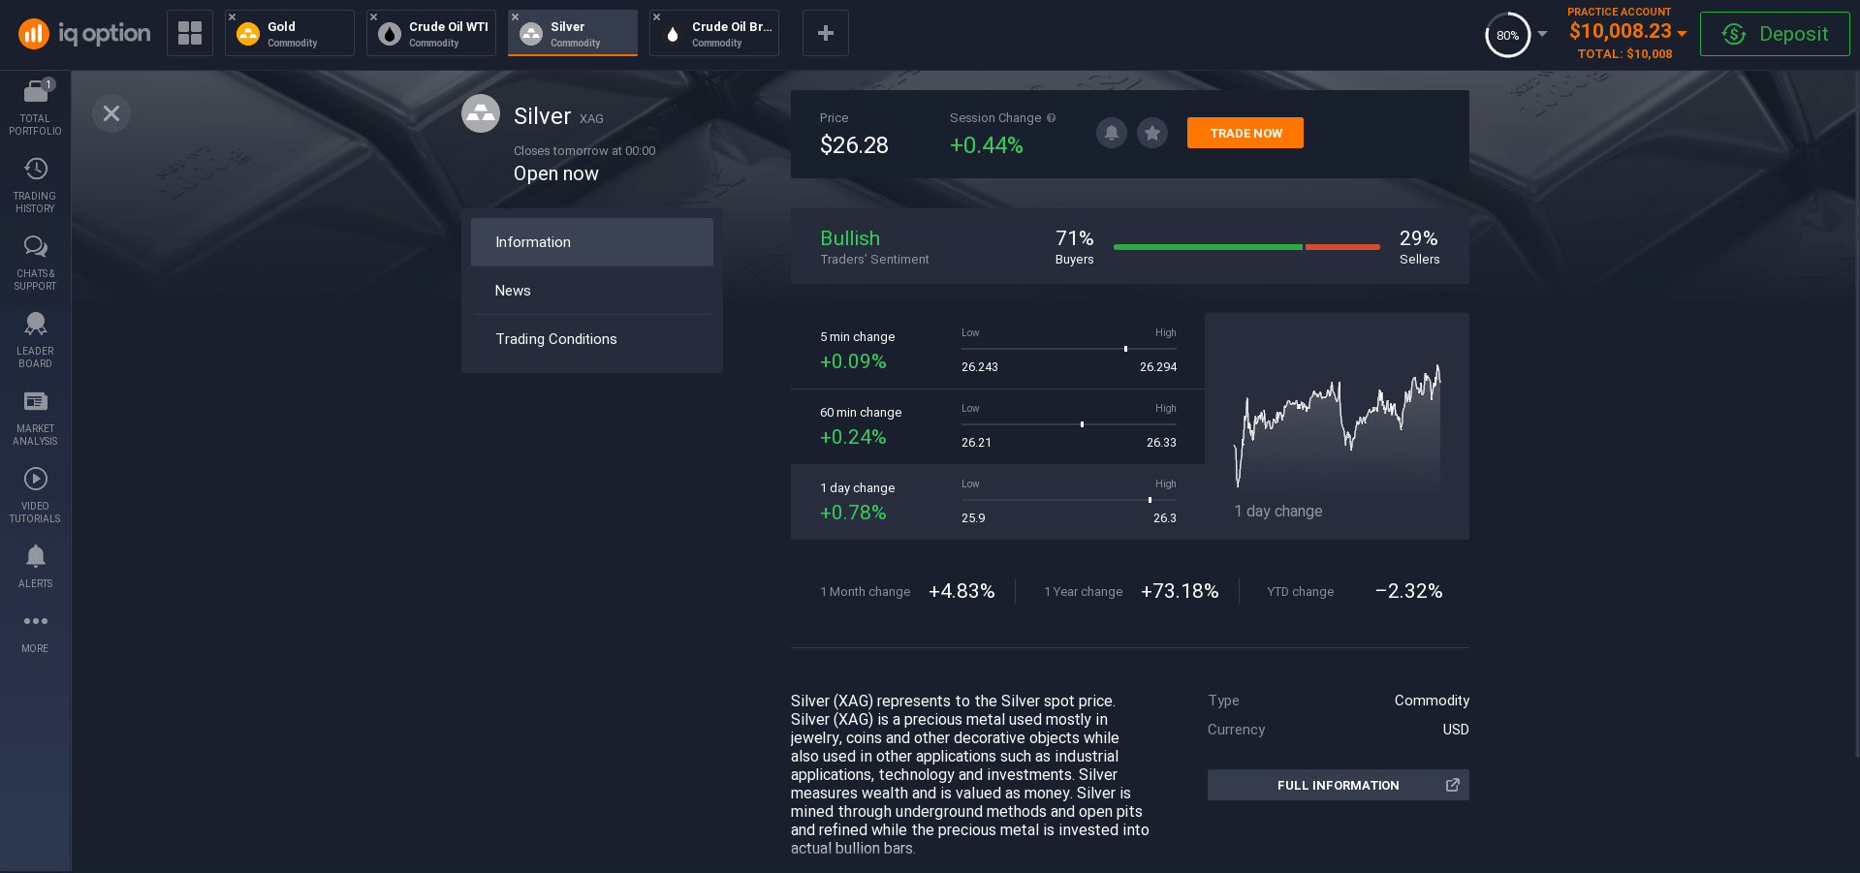This screenshot has height=873, width=1860.
Task: Open Chats & Support
Action: point(35,260)
